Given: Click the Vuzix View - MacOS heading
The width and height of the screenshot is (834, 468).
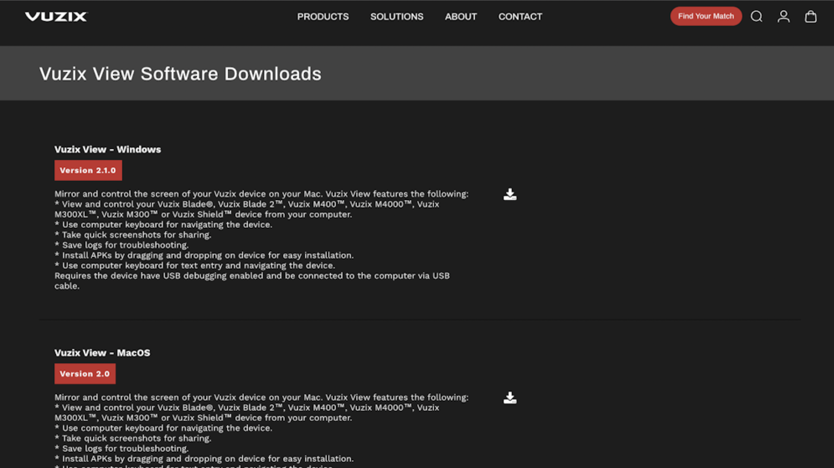Looking at the screenshot, I should click(x=102, y=353).
